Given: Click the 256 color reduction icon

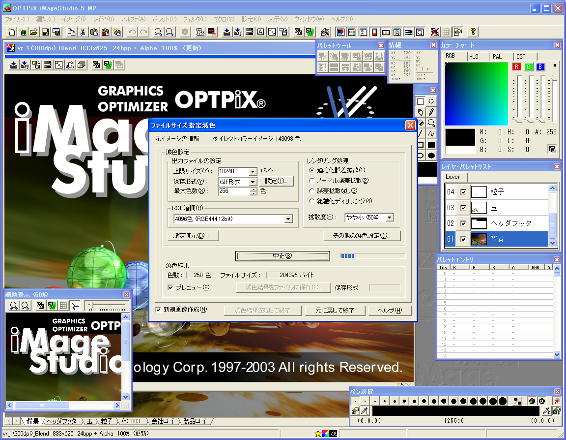Looking at the screenshot, I should tap(200, 32).
